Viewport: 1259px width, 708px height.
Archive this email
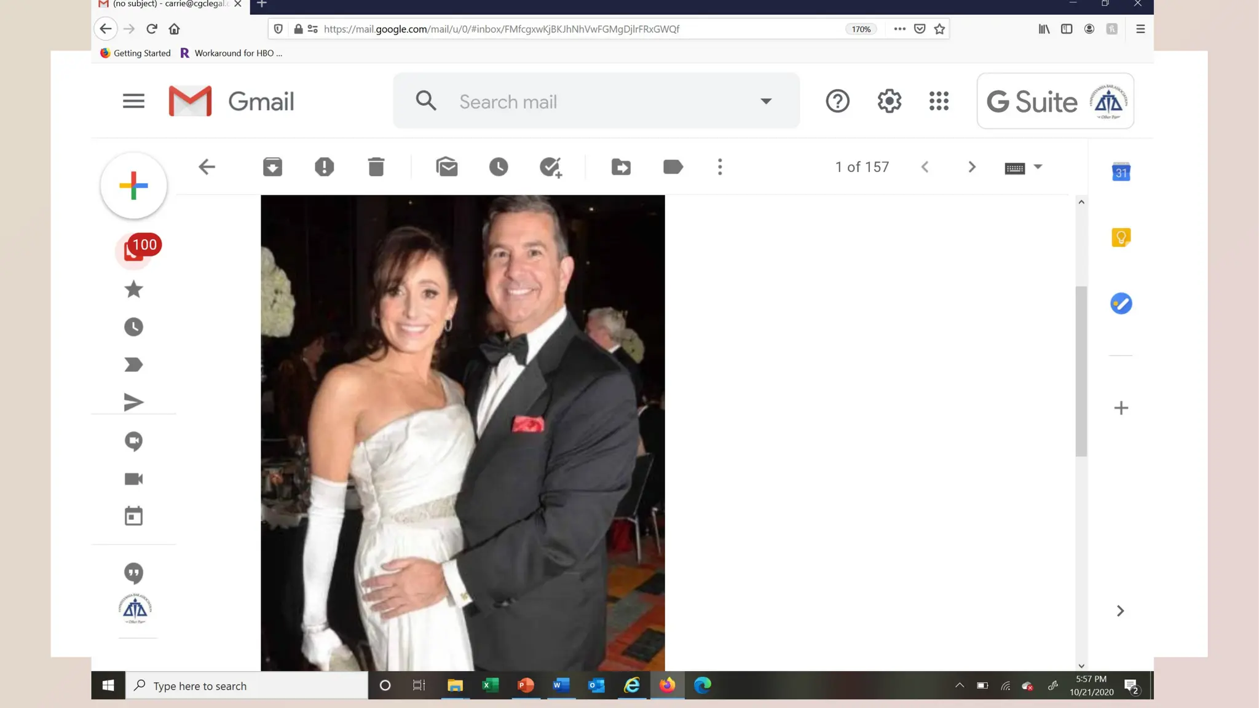pyautogui.click(x=272, y=167)
